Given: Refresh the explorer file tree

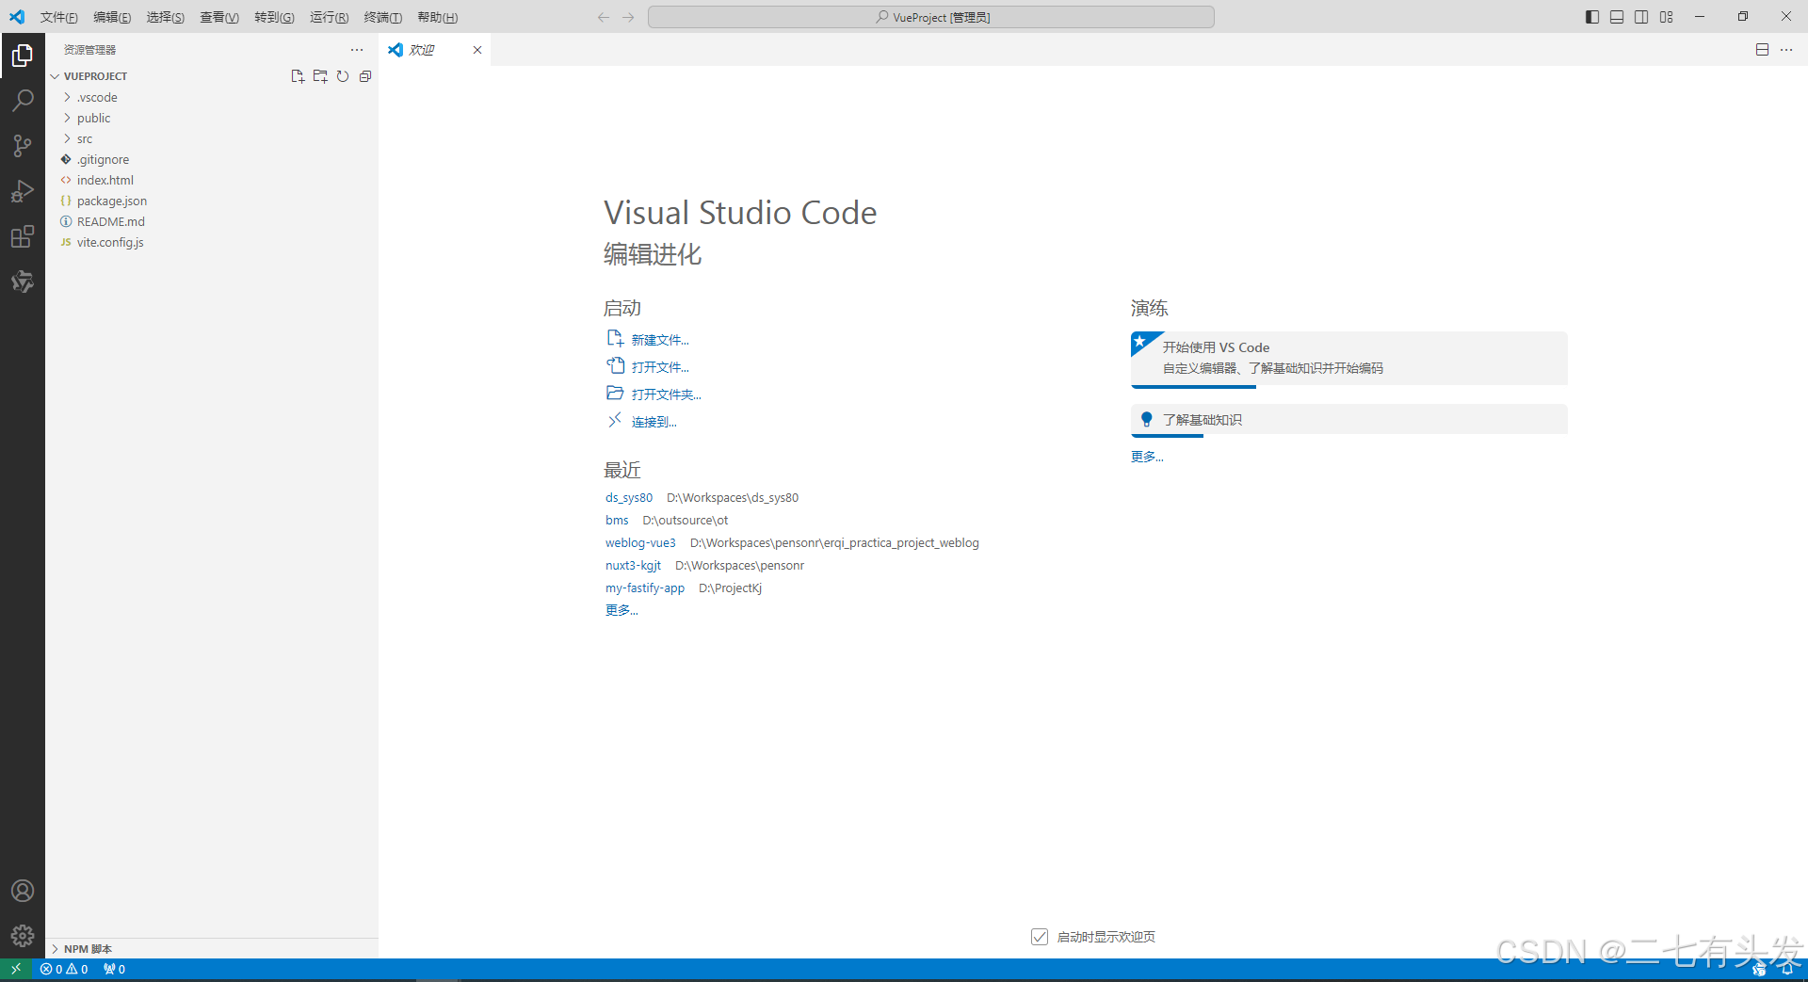Looking at the screenshot, I should 343,76.
